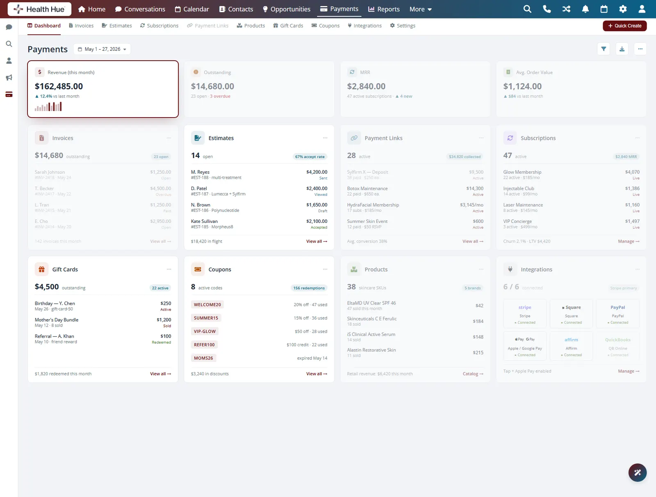Click the Payment Links card link icon
The height and width of the screenshot is (497, 656).
coord(354,138)
